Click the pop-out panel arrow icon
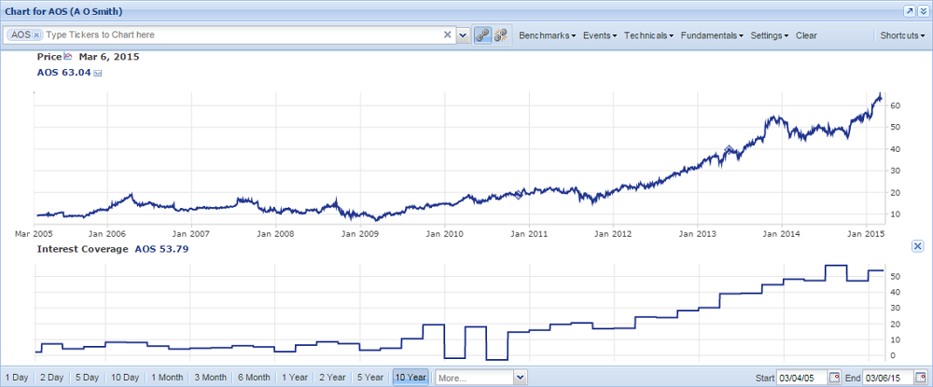Viewport: 933px width, 387px height. pyautogui.click(x=909, y=11)
